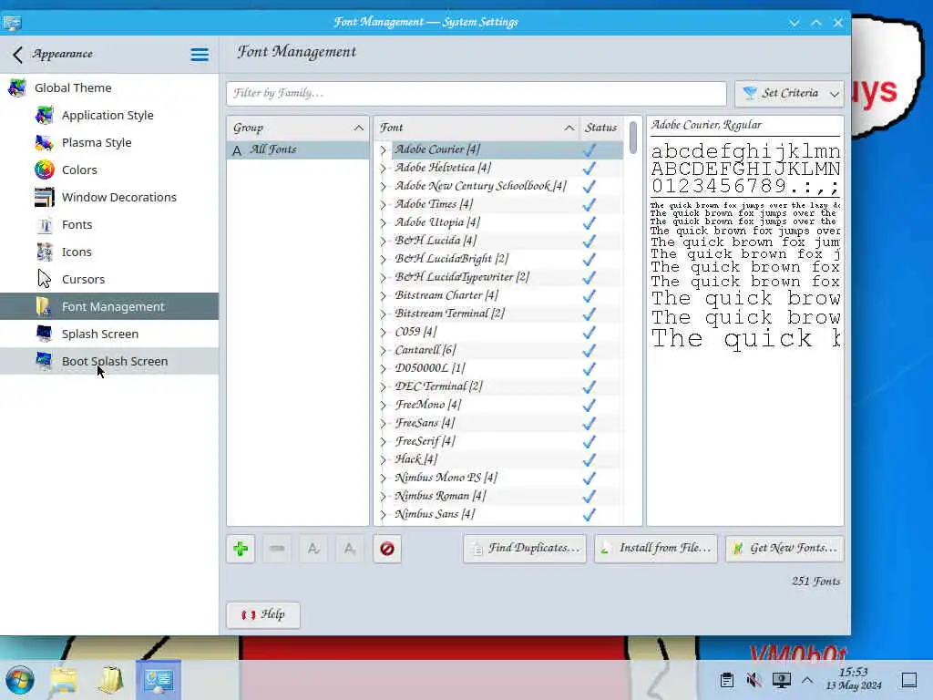The height and width of the screenshot is (700, 933).
Task: Click the Filter by Family input field
Action: [477, 94]
